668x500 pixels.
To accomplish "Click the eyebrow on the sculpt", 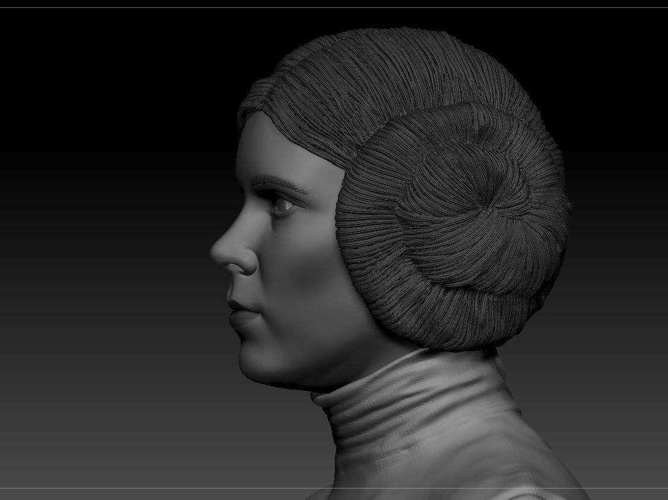I will (279, 183).
